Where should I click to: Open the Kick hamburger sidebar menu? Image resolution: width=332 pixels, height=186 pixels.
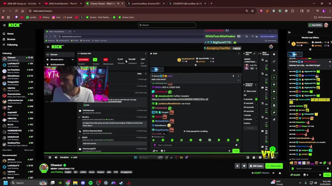point(4,25)
